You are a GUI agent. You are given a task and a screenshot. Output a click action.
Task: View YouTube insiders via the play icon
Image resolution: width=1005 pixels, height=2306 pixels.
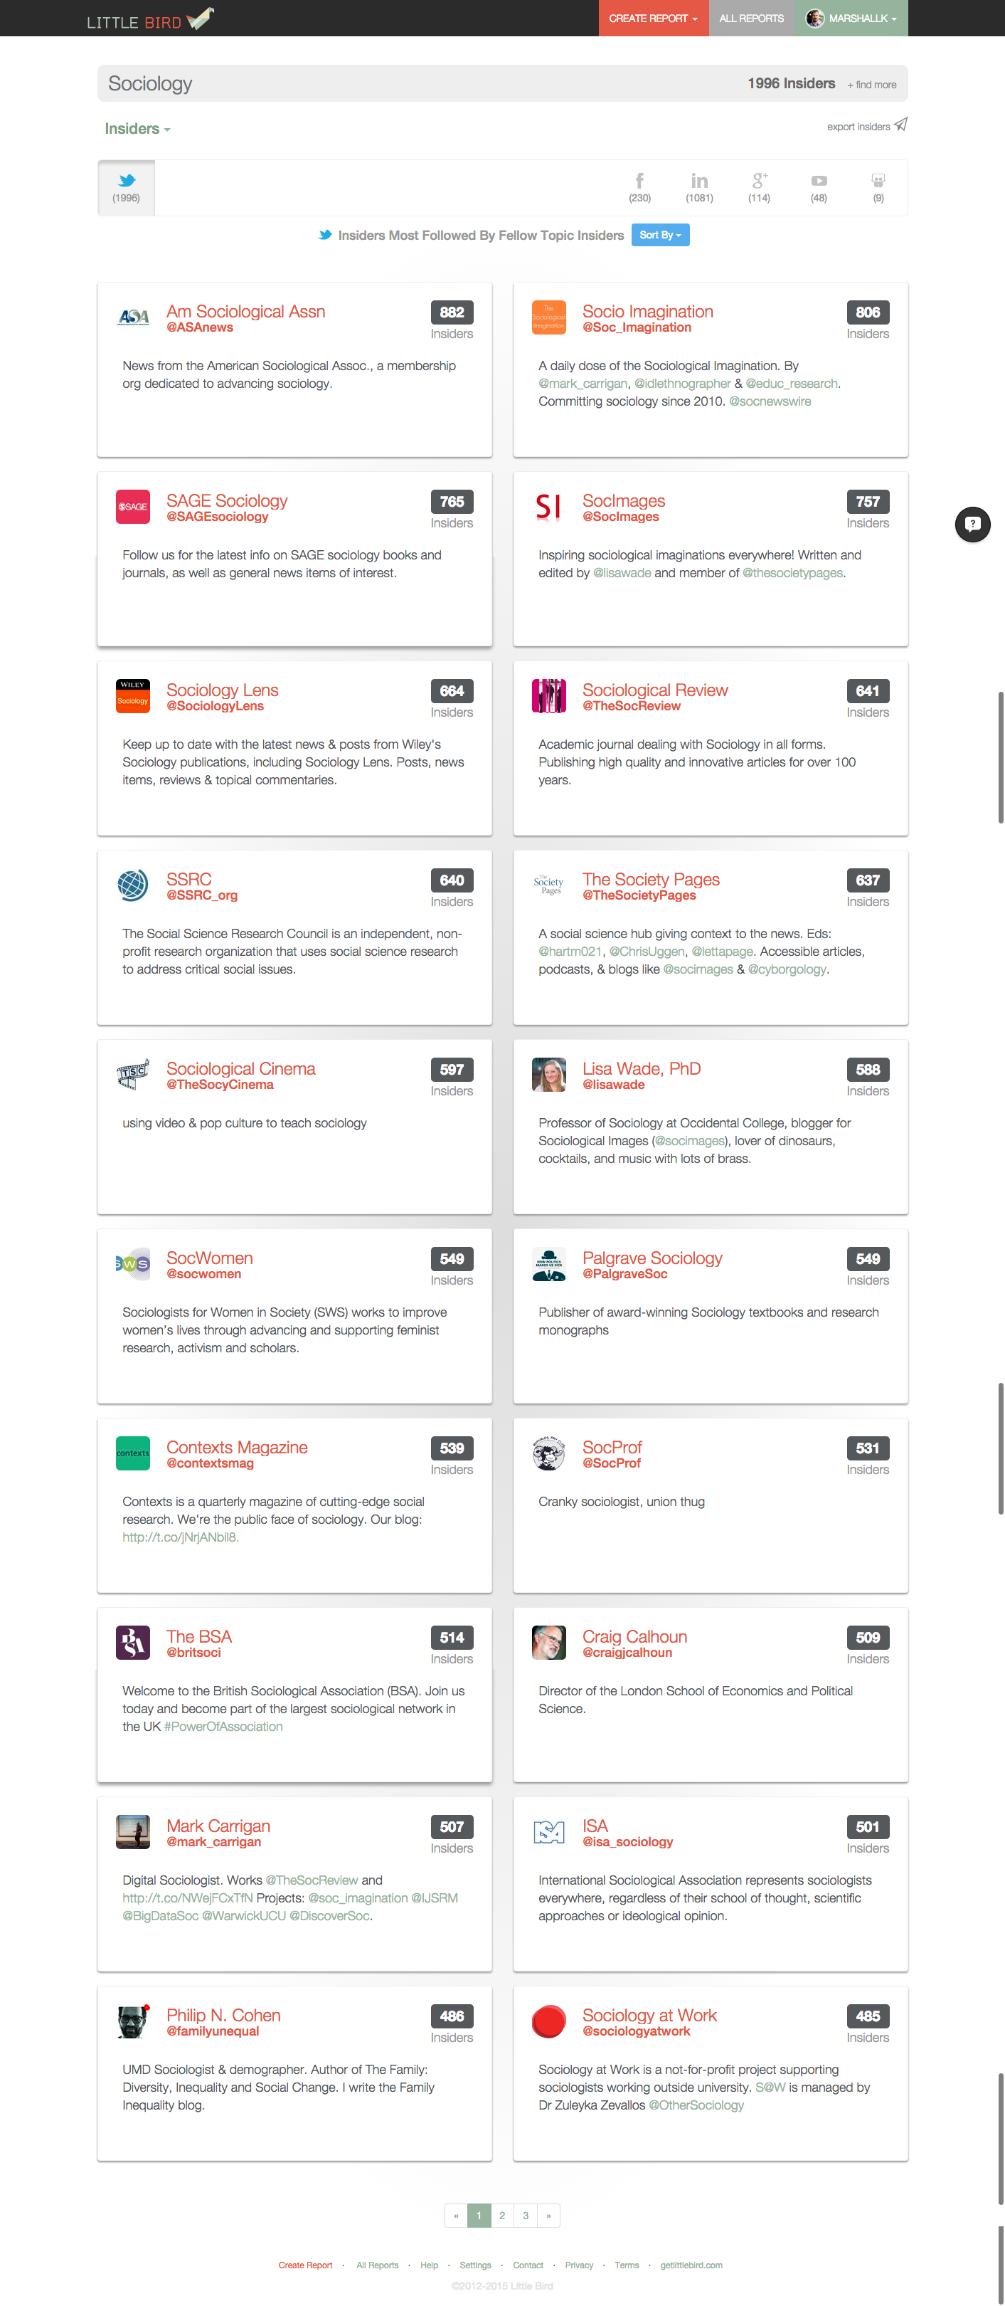[x=819, y=181]
